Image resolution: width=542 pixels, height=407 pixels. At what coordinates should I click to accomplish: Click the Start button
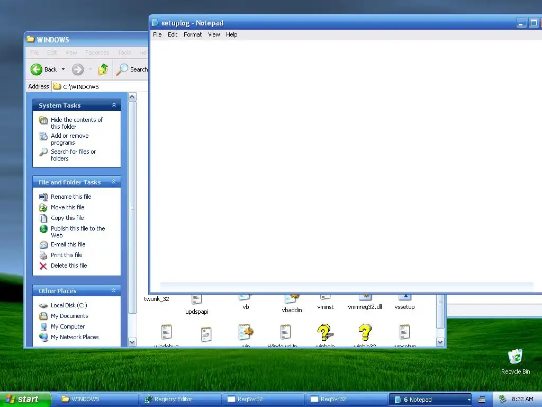click(x=25, y=400)
